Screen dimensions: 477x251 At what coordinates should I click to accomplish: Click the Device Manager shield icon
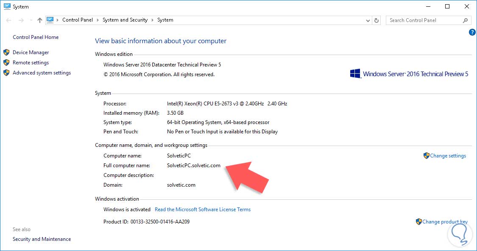[6, 52]
